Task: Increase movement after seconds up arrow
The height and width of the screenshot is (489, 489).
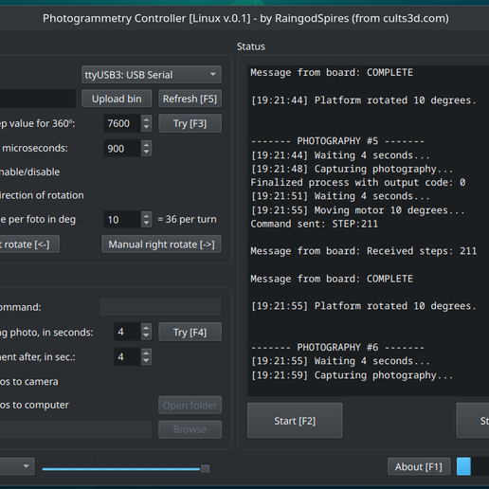Action: [146, 353]
